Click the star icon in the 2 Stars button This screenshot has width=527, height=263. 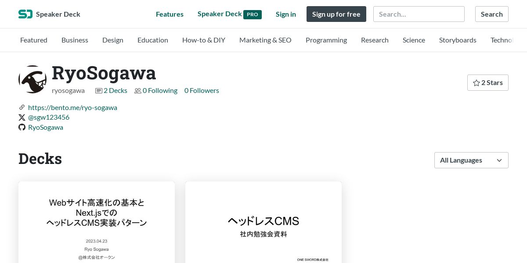[x=476, y=83]
